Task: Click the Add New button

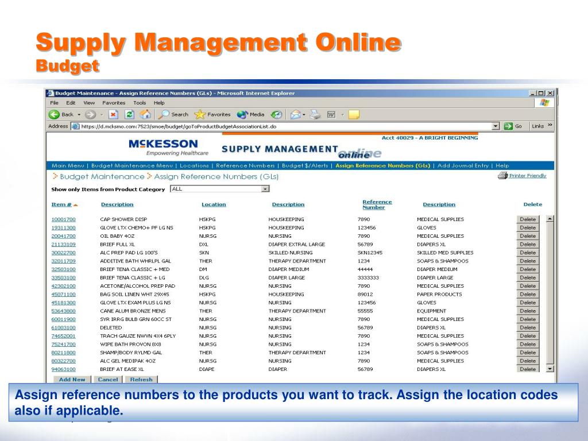Action: point(72,380)
